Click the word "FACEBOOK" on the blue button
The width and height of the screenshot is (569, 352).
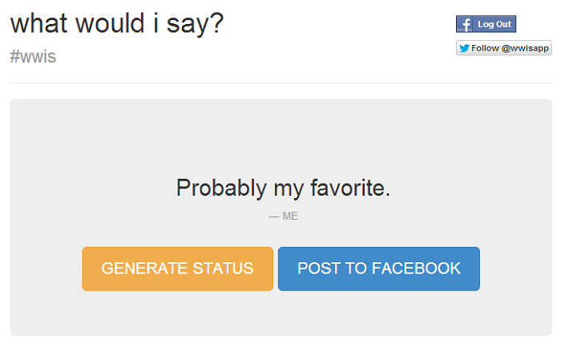417,269
